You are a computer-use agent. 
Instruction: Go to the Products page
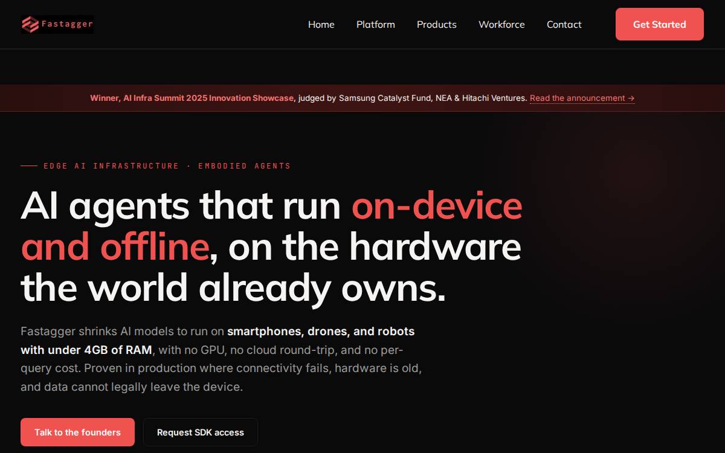(x=437, y=25)
